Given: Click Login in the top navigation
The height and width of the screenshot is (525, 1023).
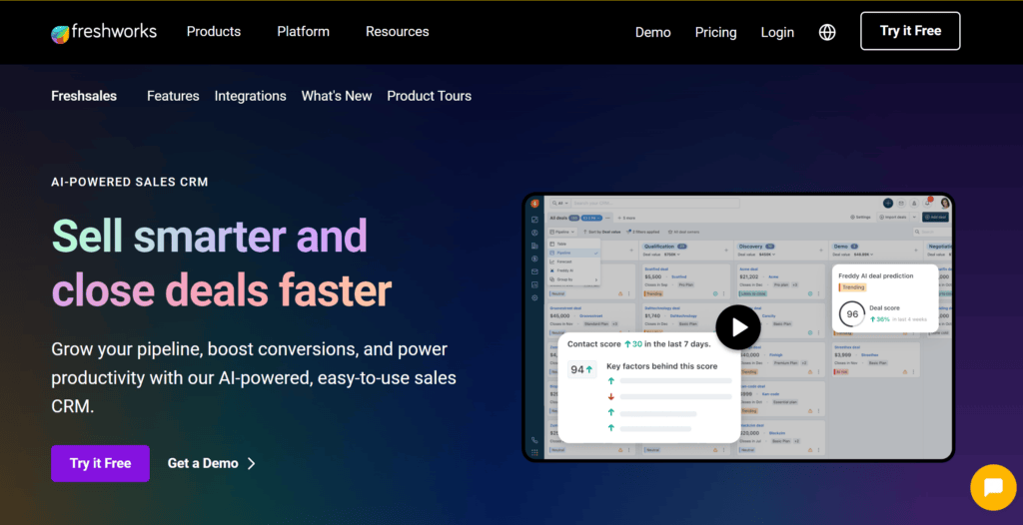Looking at the screenshot, I should click(777, 32).
